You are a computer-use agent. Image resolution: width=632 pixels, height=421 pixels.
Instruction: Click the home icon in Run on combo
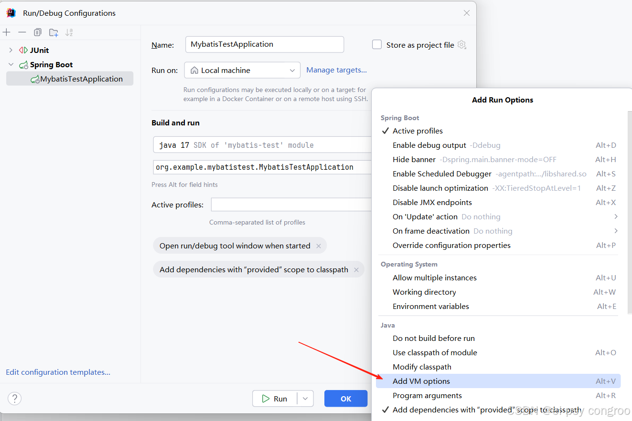194,70
